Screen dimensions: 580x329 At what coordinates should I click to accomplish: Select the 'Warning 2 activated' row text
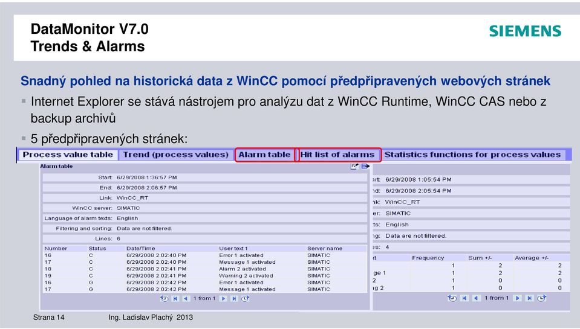pyautogui.click(x=246, y=275)
